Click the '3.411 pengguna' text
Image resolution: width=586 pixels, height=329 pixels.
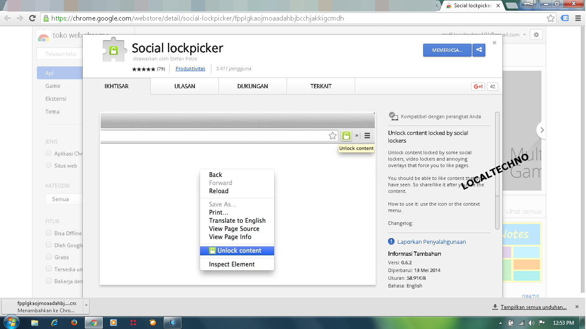233,69
